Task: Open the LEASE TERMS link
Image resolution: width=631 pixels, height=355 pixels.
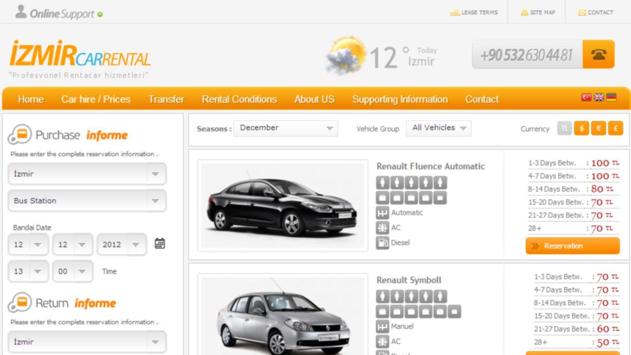Action: click(x=480, y=13)
